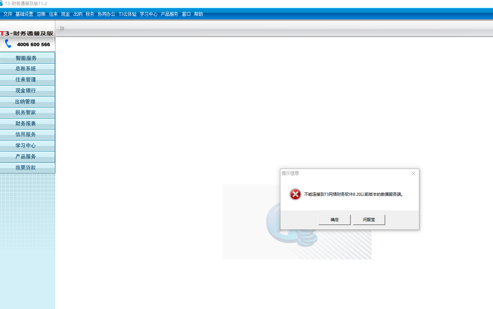Open the 文件 menu

pos(8,14)
